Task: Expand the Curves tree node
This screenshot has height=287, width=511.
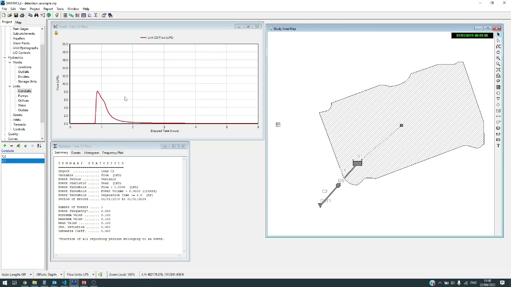Action: click(5, 139)
